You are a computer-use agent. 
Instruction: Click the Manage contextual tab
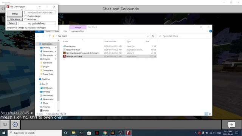click(78, 27)
